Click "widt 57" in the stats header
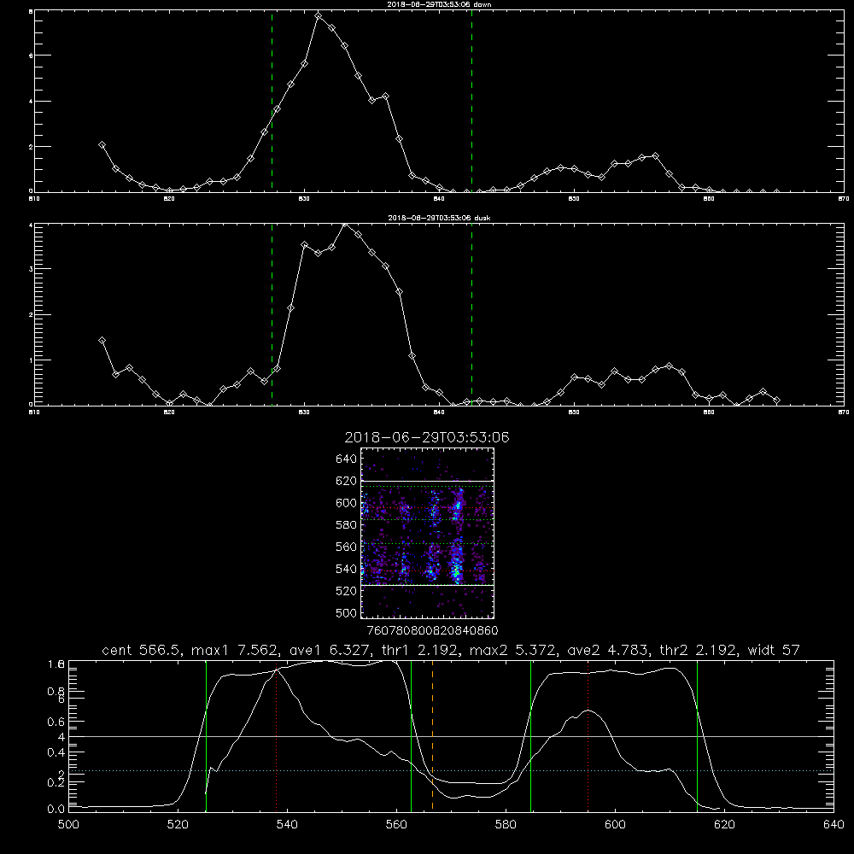This screenshot has height=854, width=854. [774, 650]
